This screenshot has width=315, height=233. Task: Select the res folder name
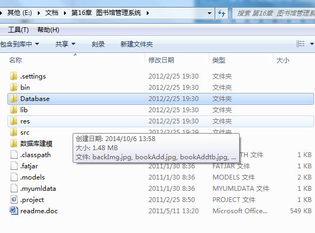(x=25, y=121)
